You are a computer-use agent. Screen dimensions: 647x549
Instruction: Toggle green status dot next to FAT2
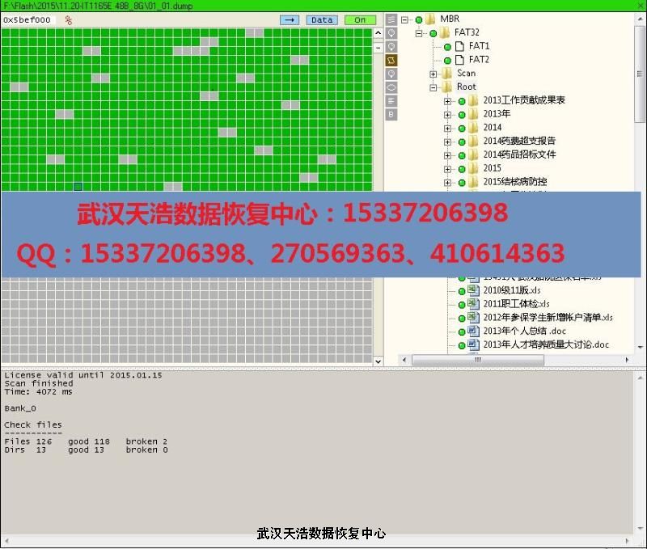447,61
